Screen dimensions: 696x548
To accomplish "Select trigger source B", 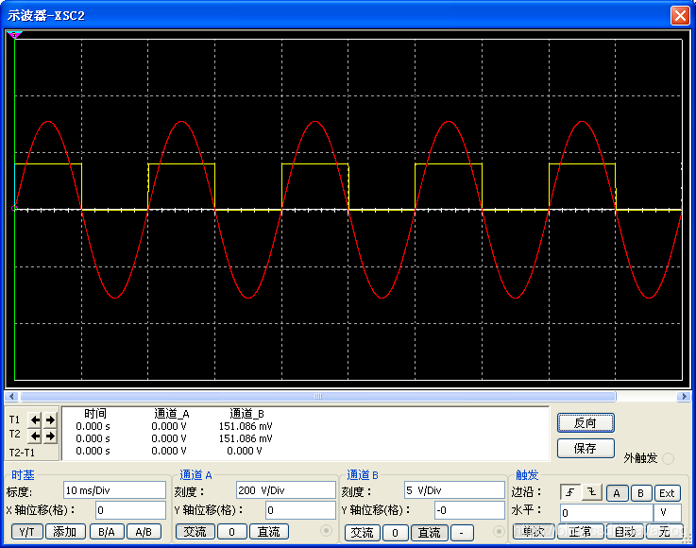I will 640,493.
